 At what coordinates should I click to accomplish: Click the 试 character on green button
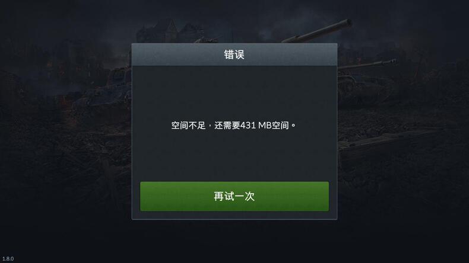229,196
